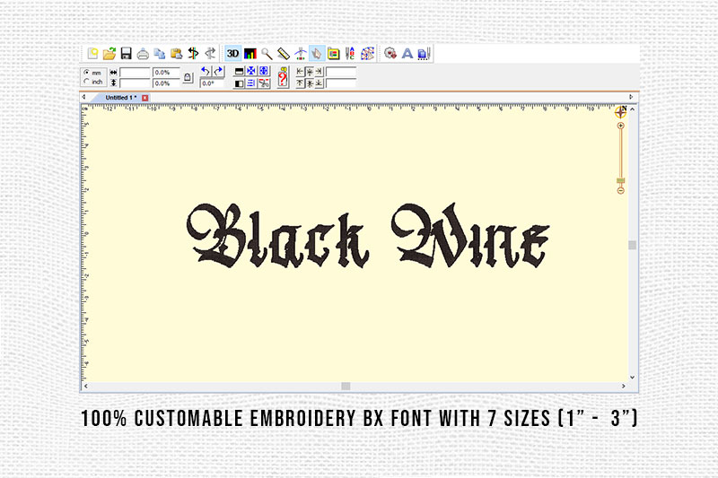Open the color bars display icon

click(250, 54)
